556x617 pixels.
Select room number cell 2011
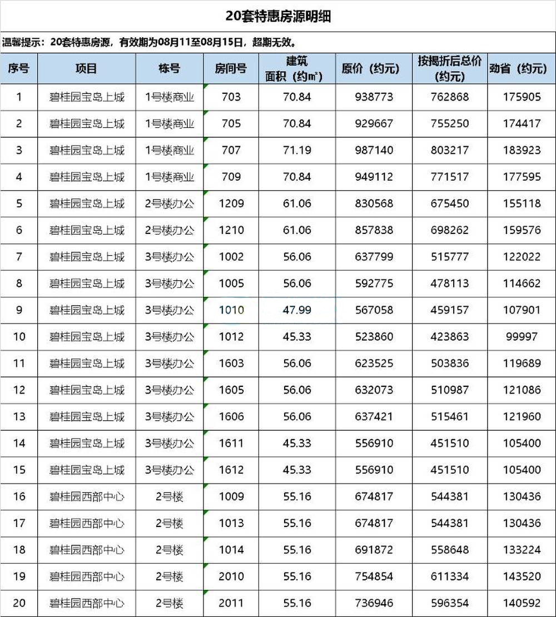point(231,603)
